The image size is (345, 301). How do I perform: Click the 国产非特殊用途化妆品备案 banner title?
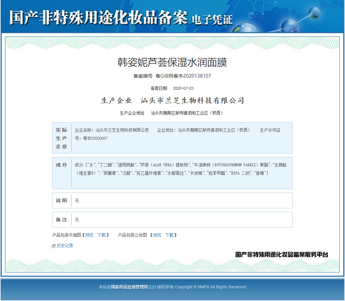click(98, 17)
